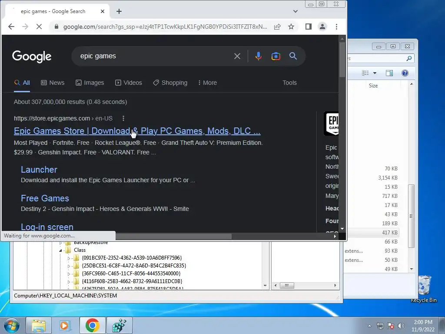The width and height of the screenshot is (445, 334).
Task: Open the Google search Tools button
Action: tap(289, 83)
